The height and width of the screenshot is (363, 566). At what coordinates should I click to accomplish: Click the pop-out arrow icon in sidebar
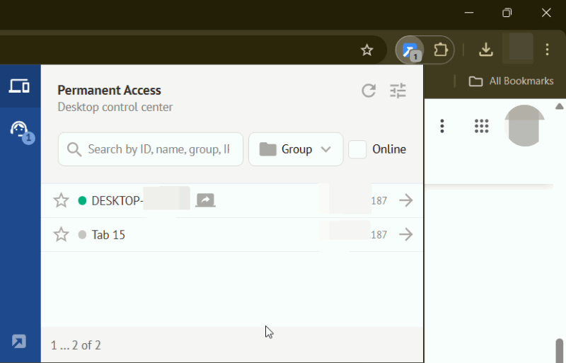tap(19, 341)
